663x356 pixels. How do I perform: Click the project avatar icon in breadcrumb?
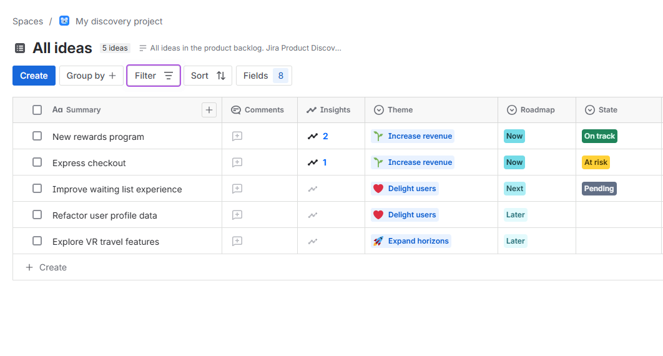pyautogui.click(x=64, y=21)
